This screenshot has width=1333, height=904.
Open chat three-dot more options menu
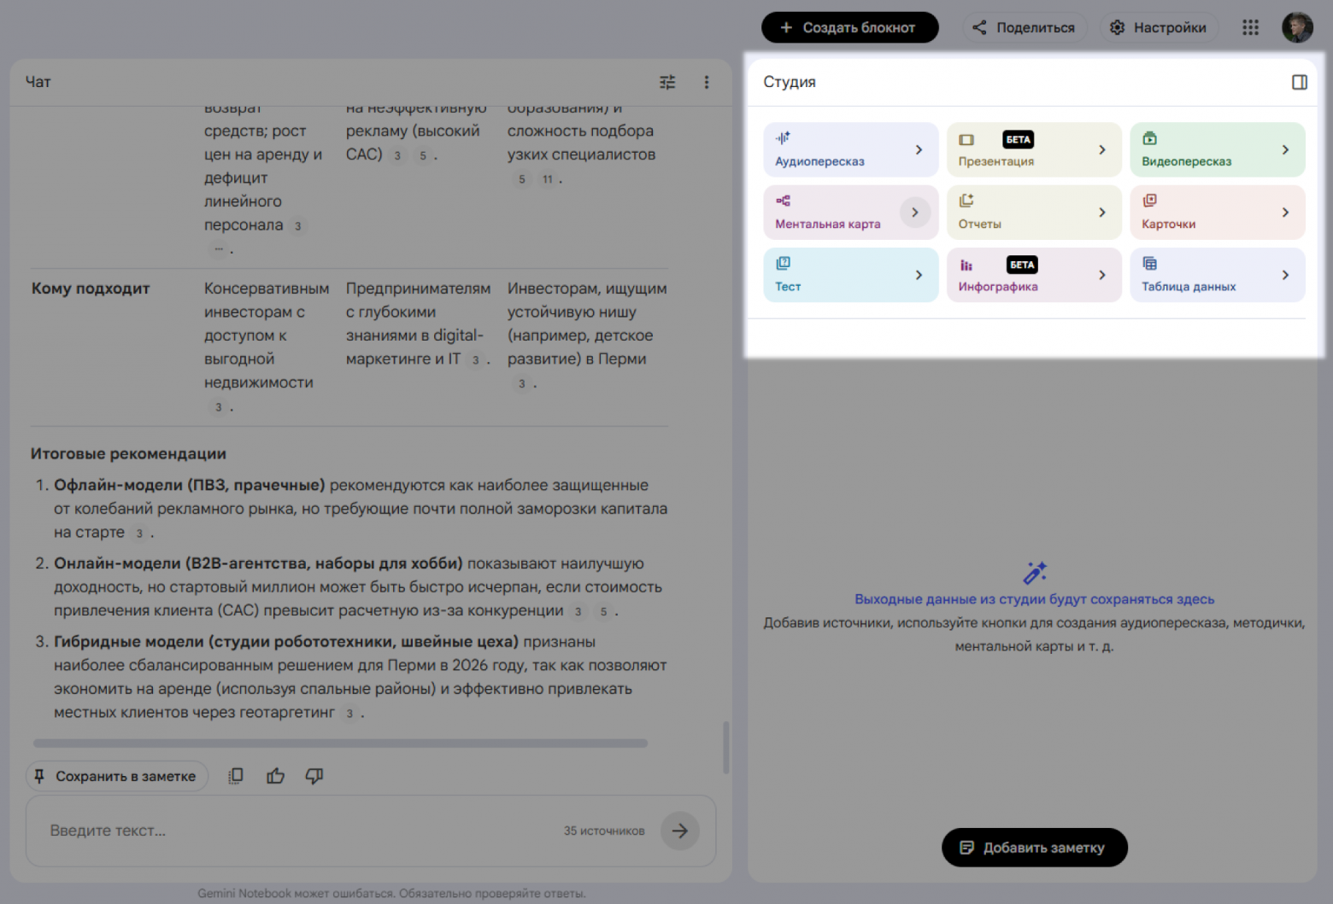point(707,82)
